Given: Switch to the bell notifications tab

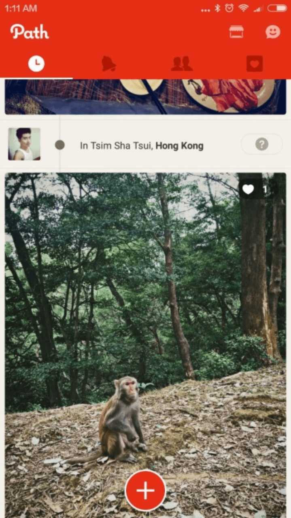Looking at the screenshot, I should coord(108,64).
